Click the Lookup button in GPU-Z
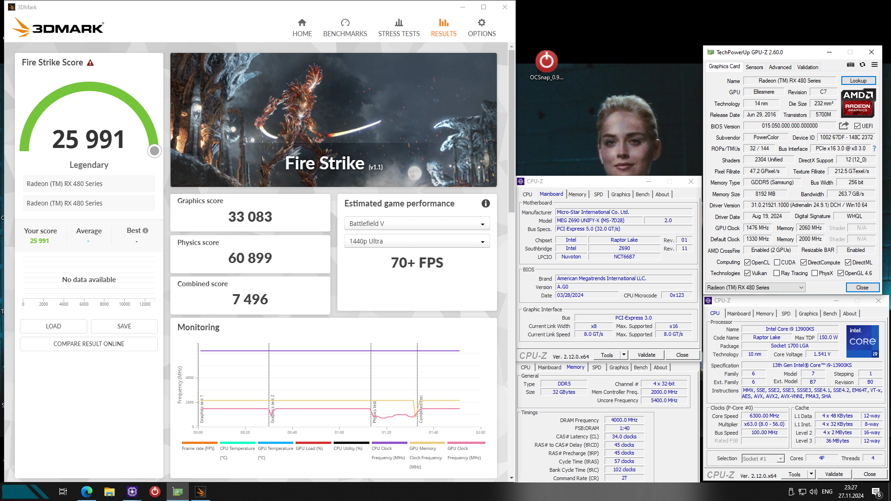The width and height of the screenshot is (891, 501). (x=858, y=81)
